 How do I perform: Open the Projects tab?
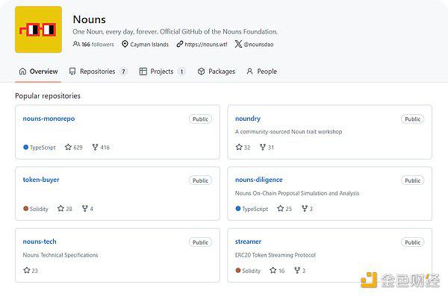click(x=162, y=72)
